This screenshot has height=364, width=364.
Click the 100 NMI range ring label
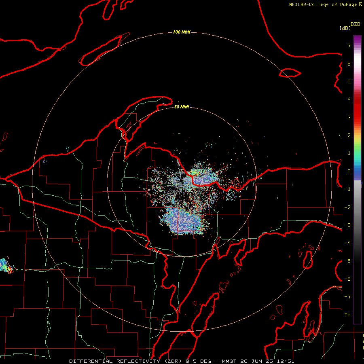[x=182, y=32]
